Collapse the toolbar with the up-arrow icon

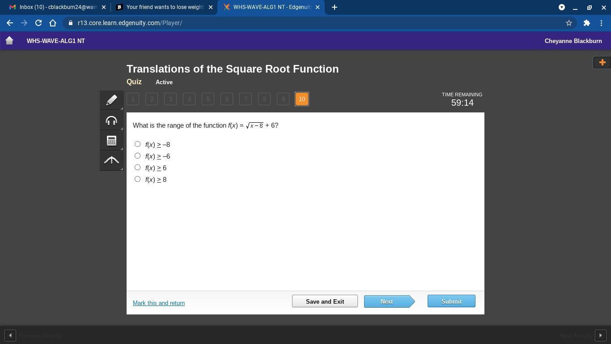tap(111, 160)
